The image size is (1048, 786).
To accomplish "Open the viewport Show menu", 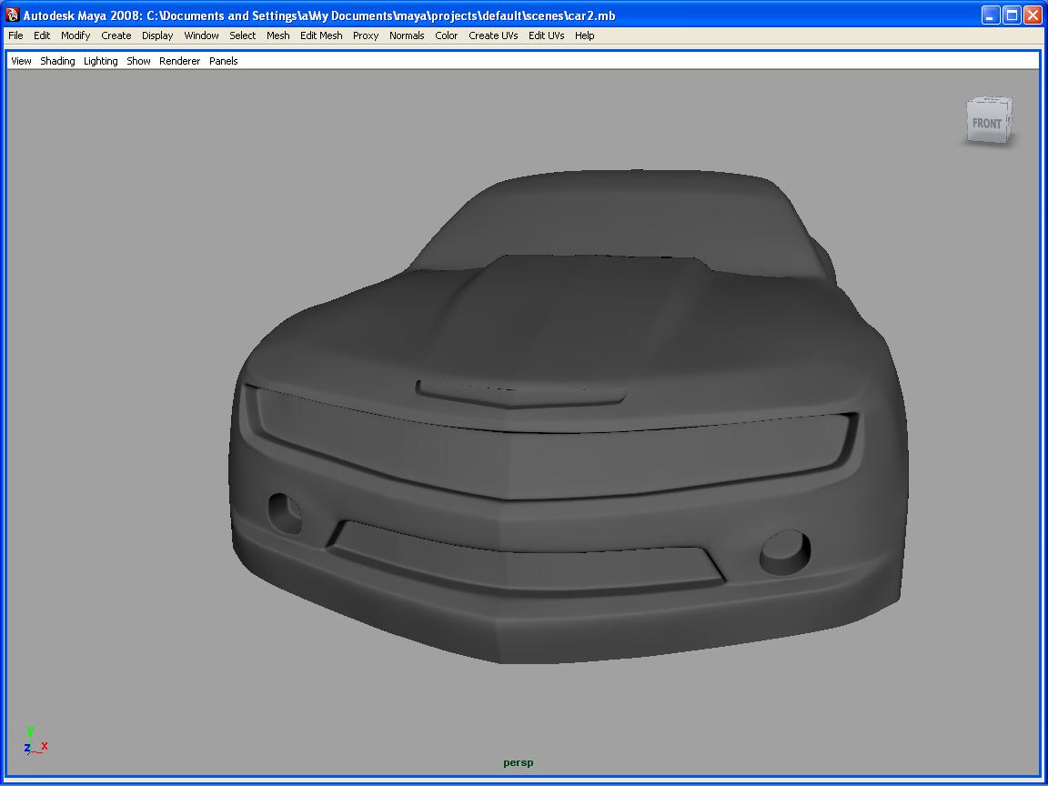I will point(138,61).
